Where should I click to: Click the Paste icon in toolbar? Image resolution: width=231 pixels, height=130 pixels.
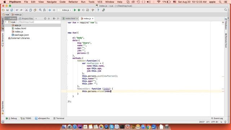pos(35,10)
